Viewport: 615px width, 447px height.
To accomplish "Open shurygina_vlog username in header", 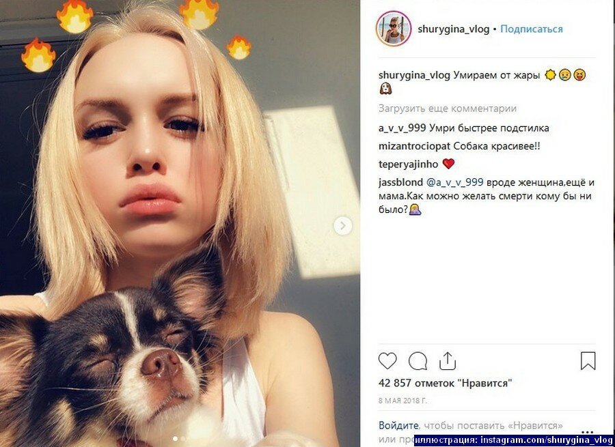I will [x=454, y=29].
